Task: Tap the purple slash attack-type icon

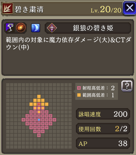Action: 10,28
